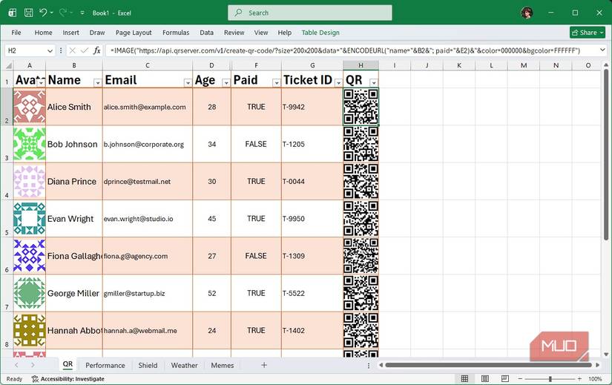The width and height of the screenshot is (612, 385).
Task: Switch to the Weather sheet tab
Action: pyautogui.click(x=184, y=365)
